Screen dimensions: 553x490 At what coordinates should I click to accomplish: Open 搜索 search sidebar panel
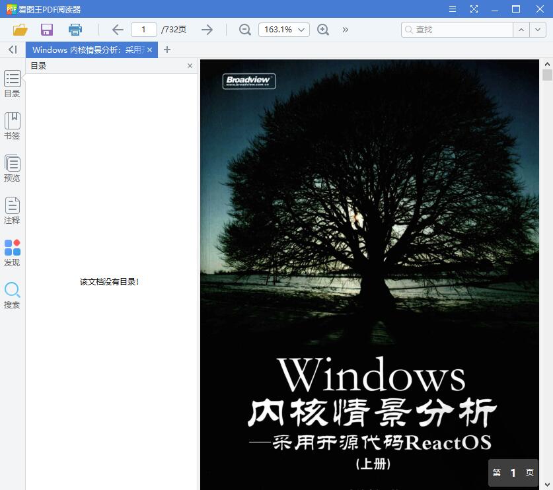click(13, 295)
